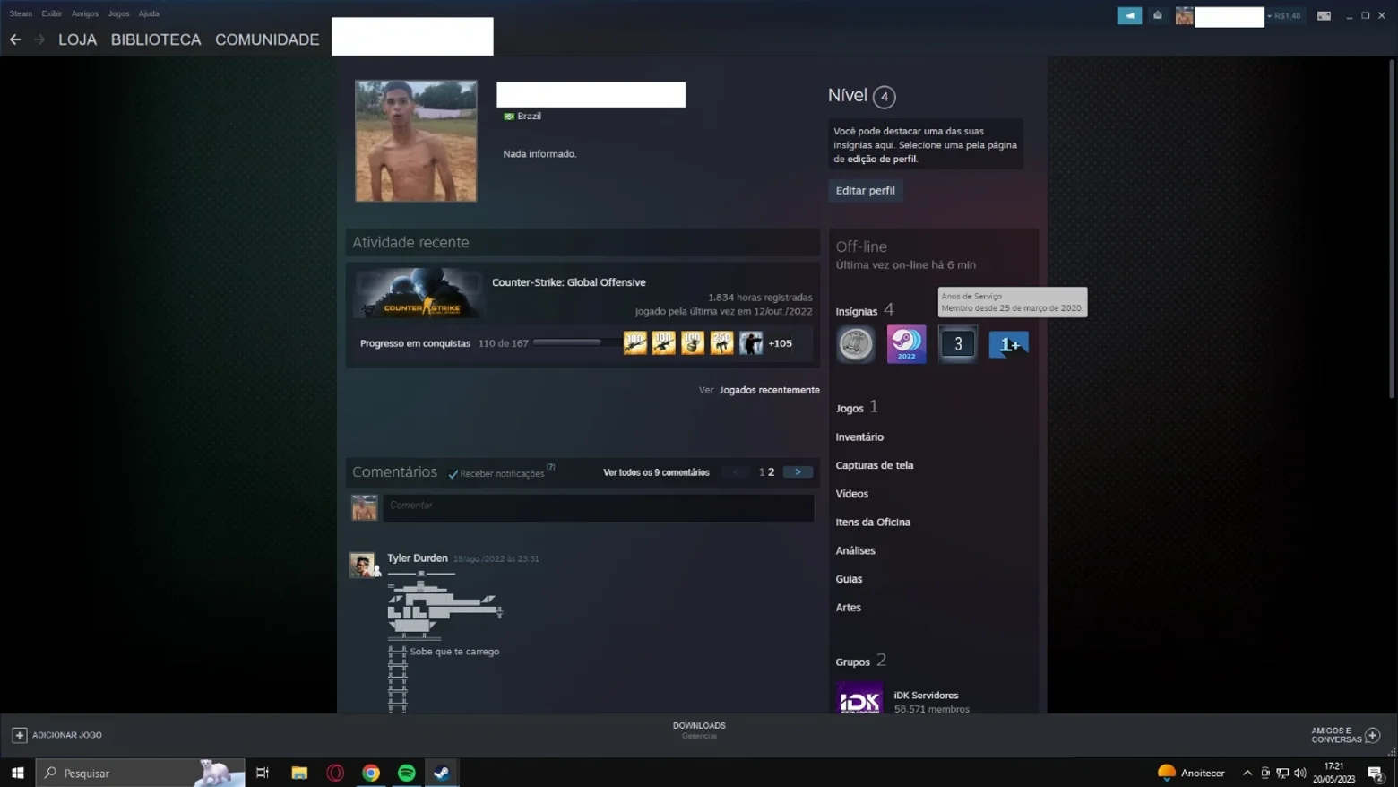Open Tyler Durden's comment avatar
Image resolution: width=1398 pixels, height=787 pixels.
[363, 565]
